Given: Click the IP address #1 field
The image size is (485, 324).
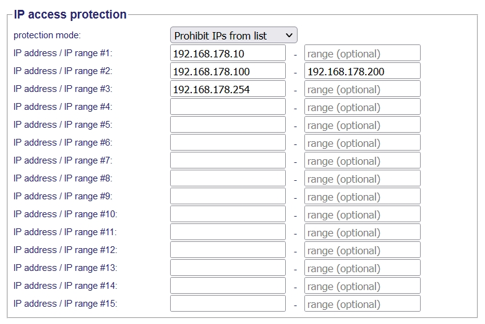Looking at the screenshot, I should 228,54.
